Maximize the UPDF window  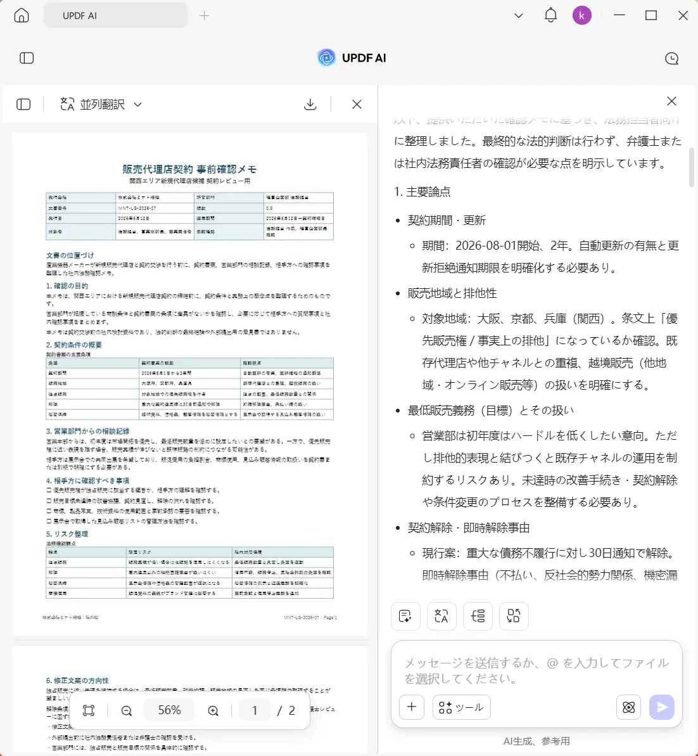tap(651, 15)
